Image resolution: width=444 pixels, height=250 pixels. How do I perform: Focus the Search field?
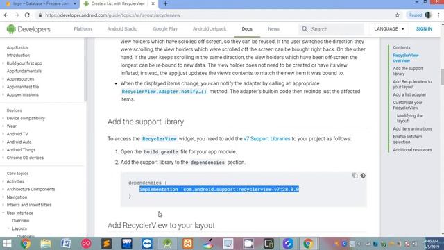tap(332, 29)
